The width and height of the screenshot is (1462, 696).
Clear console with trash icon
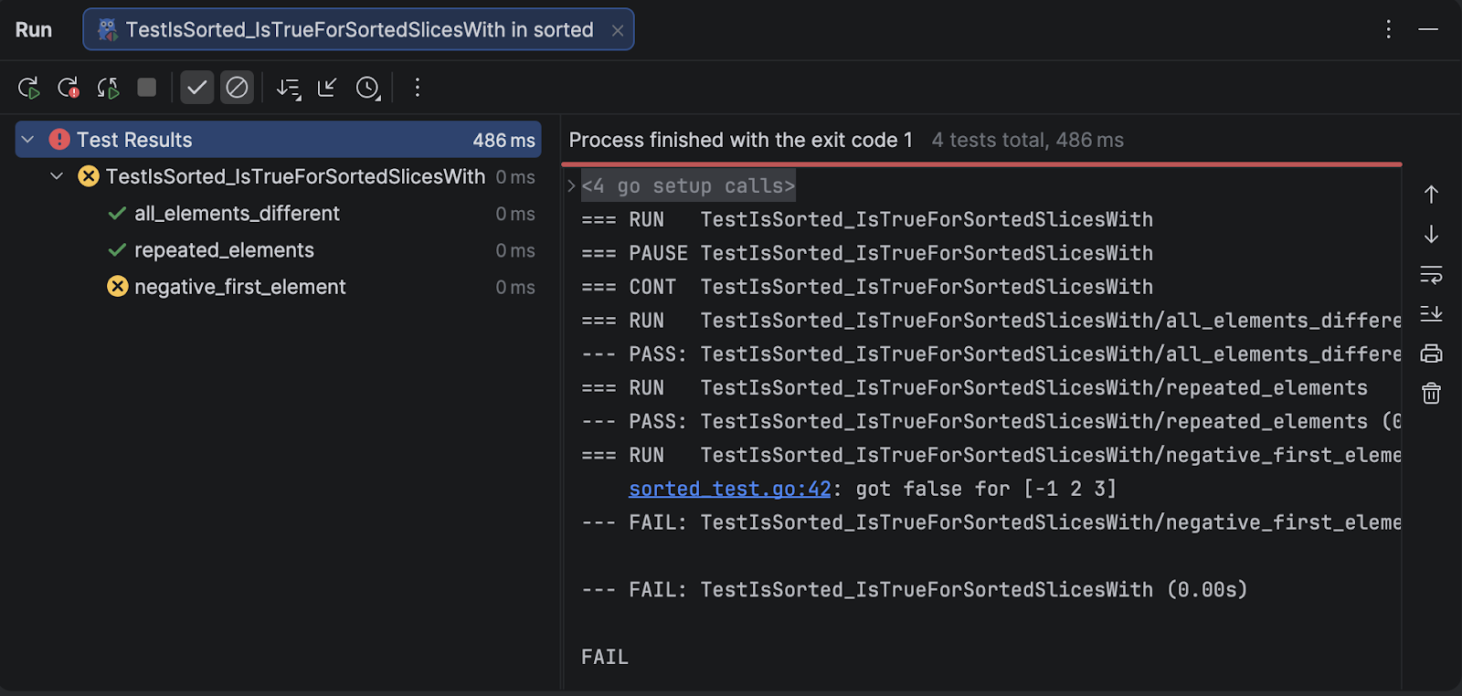click(1431, 394)
